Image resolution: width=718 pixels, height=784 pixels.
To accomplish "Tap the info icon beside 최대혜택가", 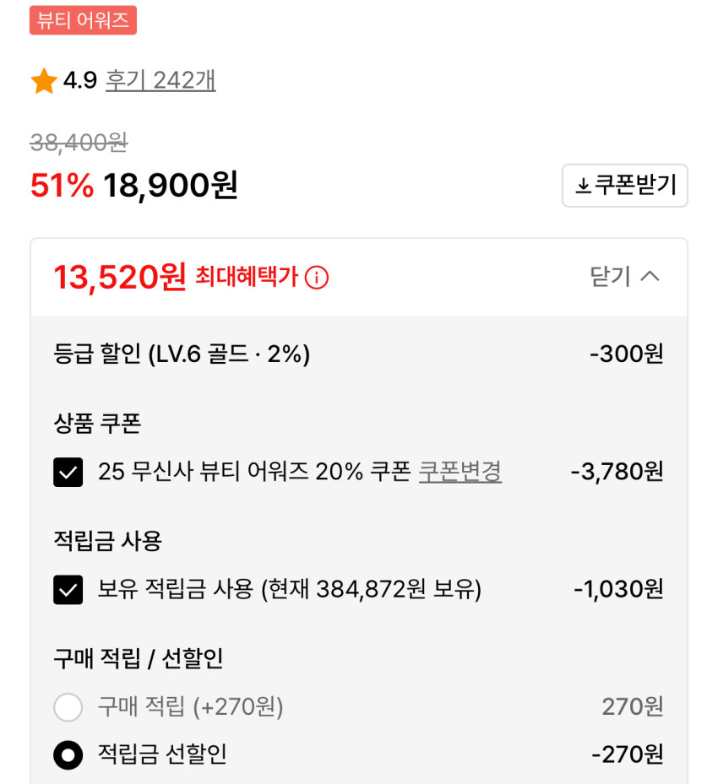I will 316,277.
